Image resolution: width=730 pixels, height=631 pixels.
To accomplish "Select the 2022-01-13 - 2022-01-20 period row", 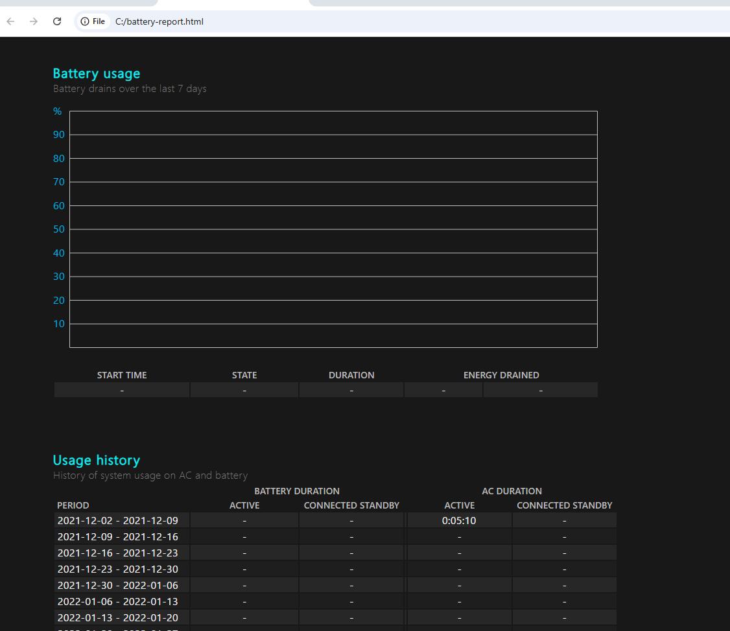I will (x=117, y=617).
